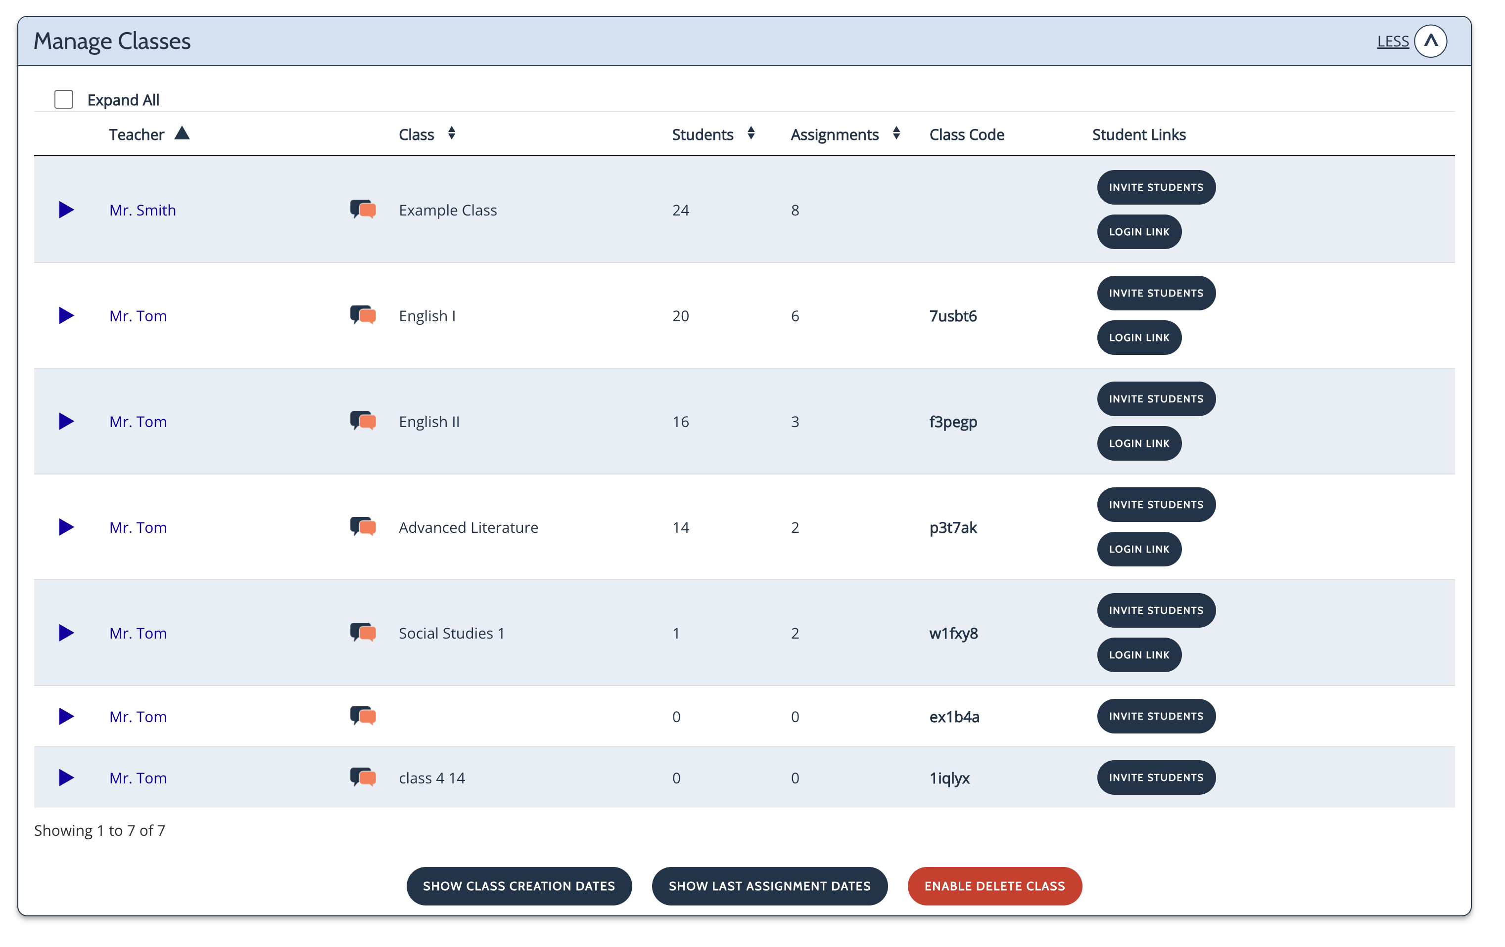The image size is (1505, 947).
Task: Open Mr. Tom link in Advanced Literature row
Action: pyautogui.click(x=138, y=527)
